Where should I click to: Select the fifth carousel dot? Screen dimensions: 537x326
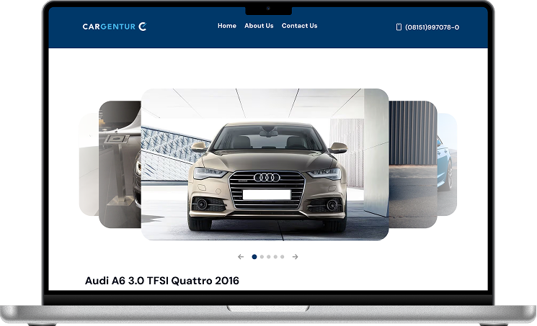(283, 257)
